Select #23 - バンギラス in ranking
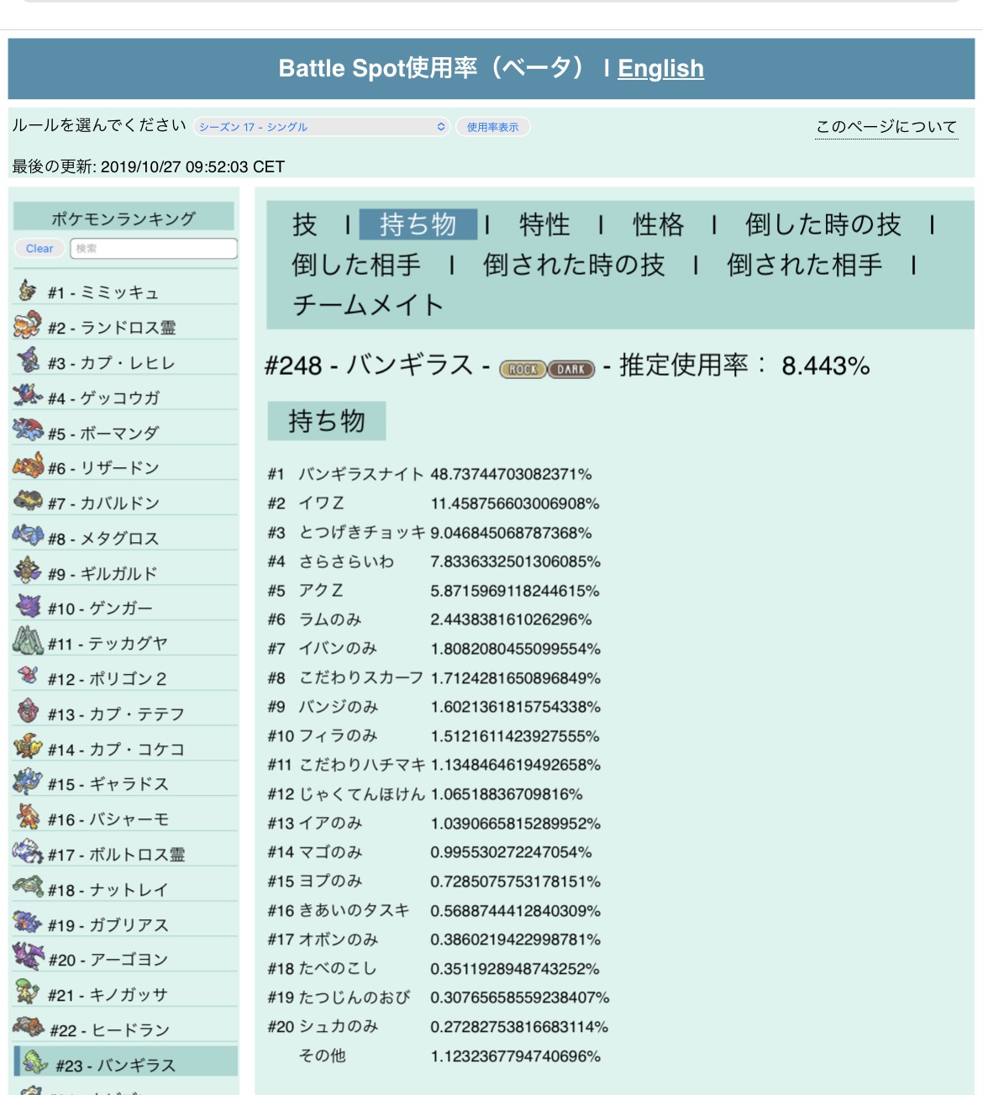Image resolution: width=983 pixels, height=1095 pixels. coord(125,1062)
